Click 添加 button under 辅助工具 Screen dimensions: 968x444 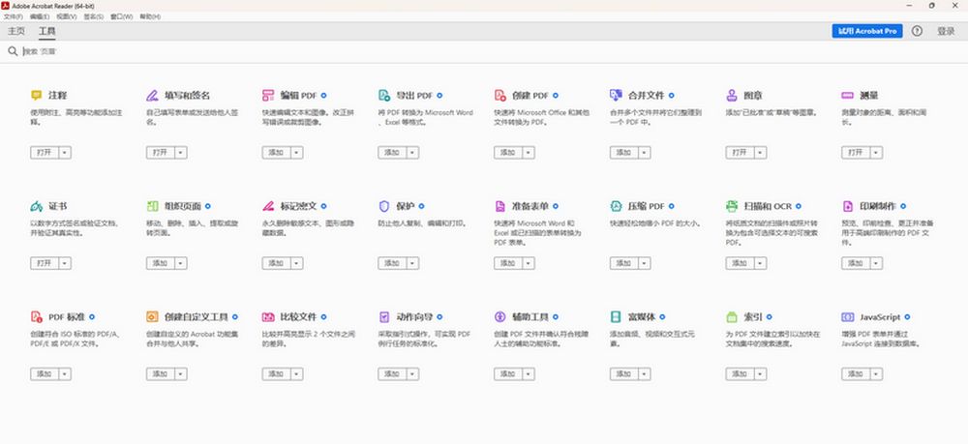(x=508, y=373)
